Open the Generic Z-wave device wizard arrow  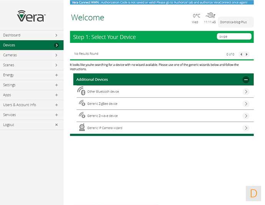pyautogui.click(x=246, y=116)
